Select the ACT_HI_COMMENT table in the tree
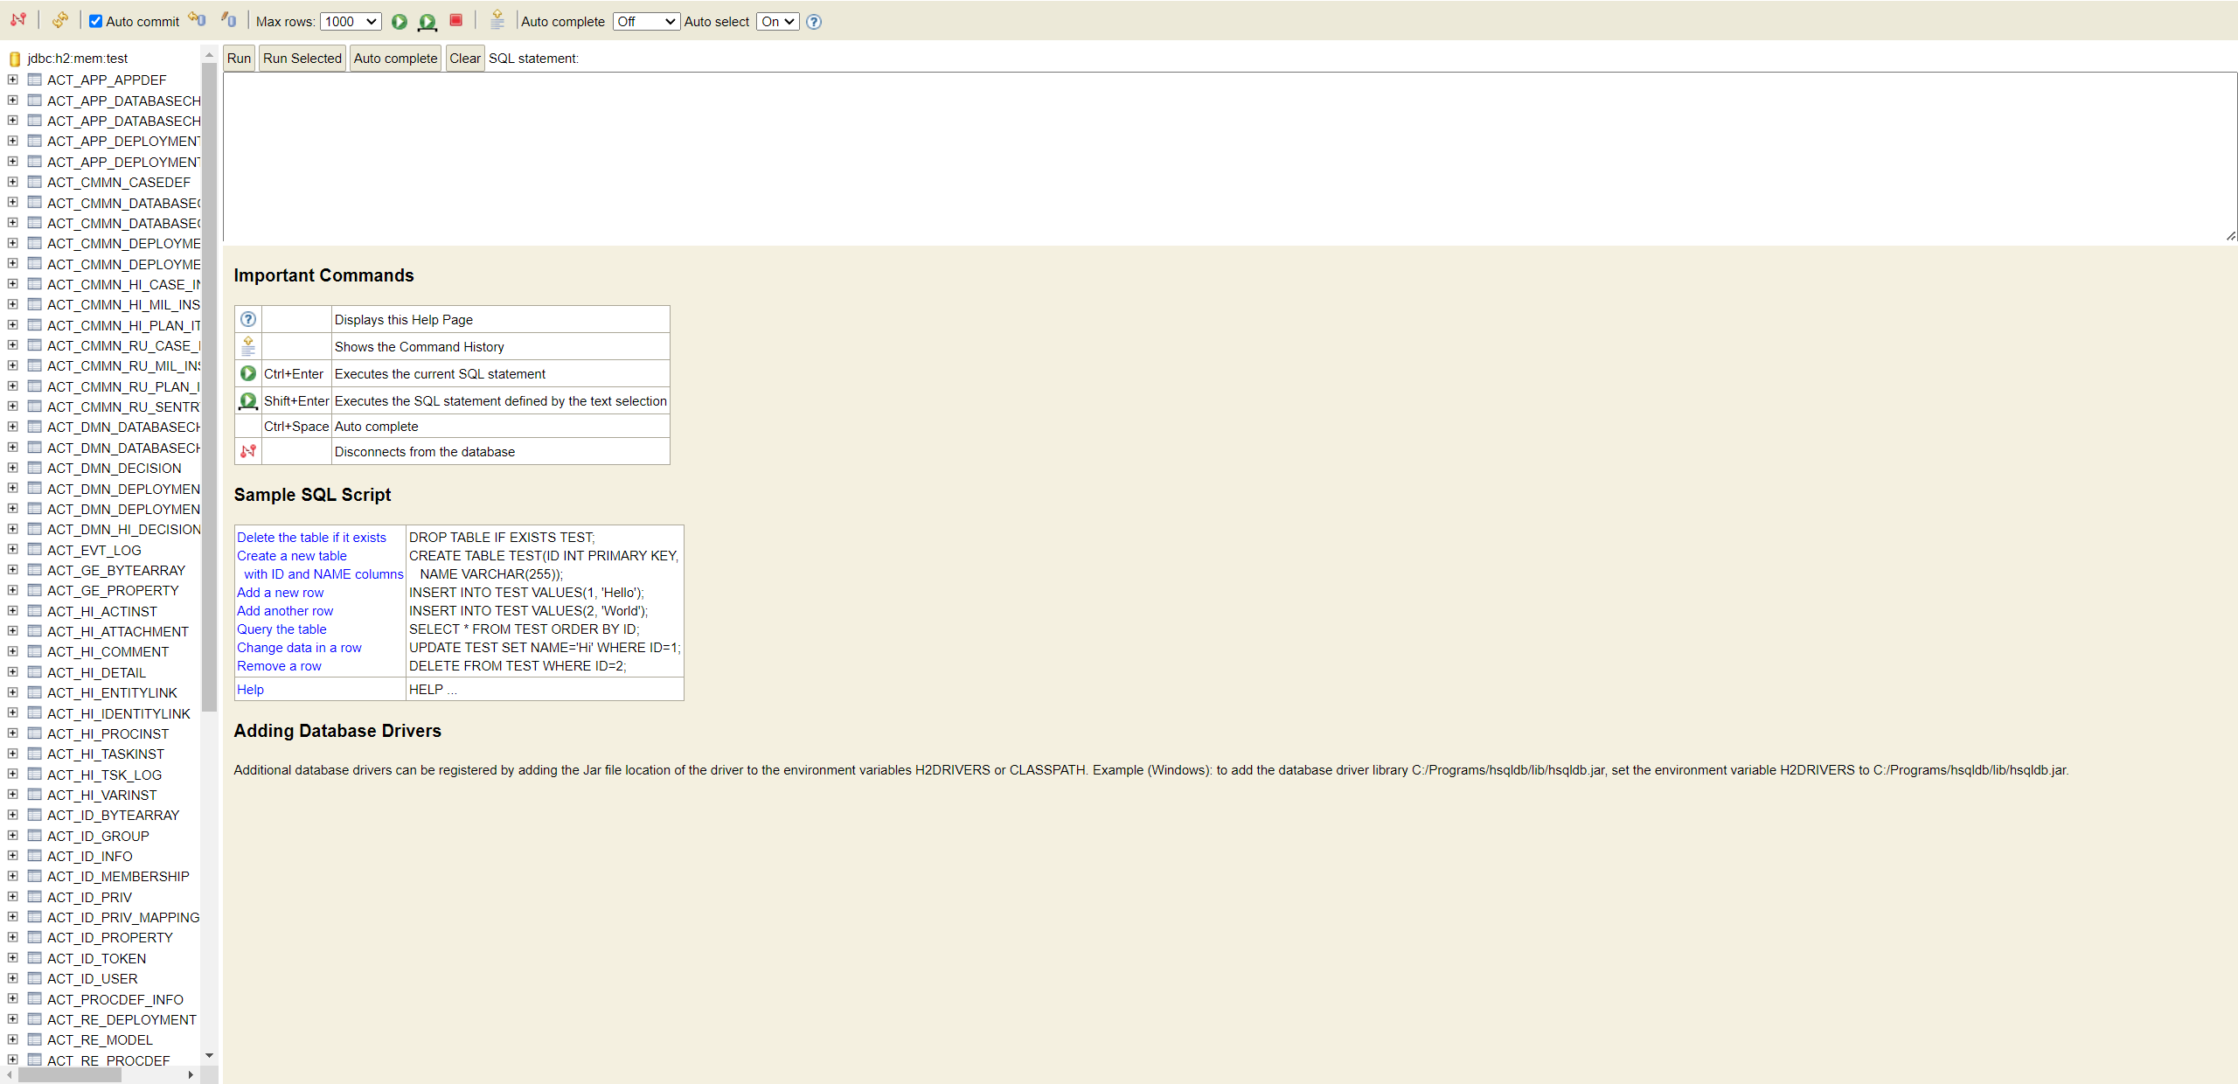 (x=108, y=652)
